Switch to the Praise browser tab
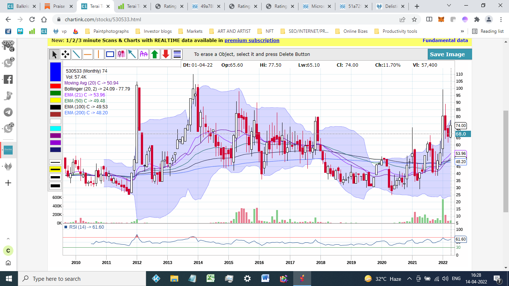Screen dimensions: 509x286 (x=59, y=6)
